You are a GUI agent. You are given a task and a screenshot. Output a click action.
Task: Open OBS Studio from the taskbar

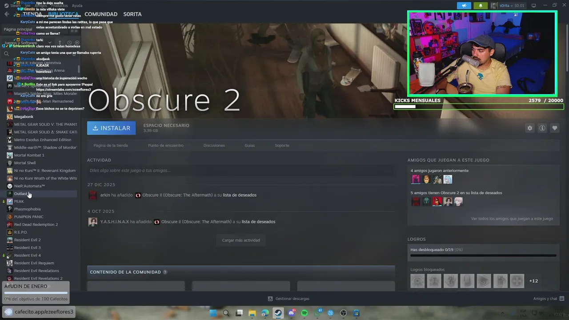343,313
